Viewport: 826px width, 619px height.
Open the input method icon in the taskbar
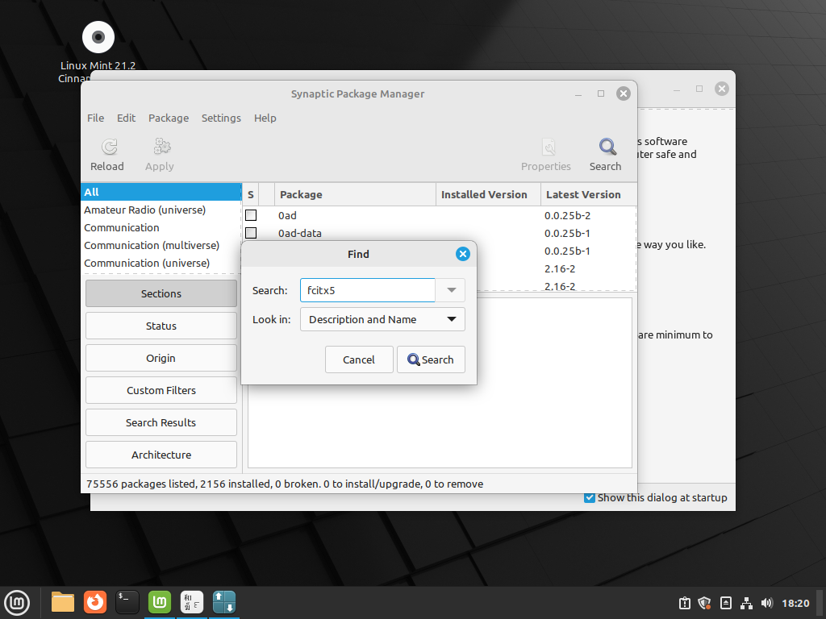point(191,602)
